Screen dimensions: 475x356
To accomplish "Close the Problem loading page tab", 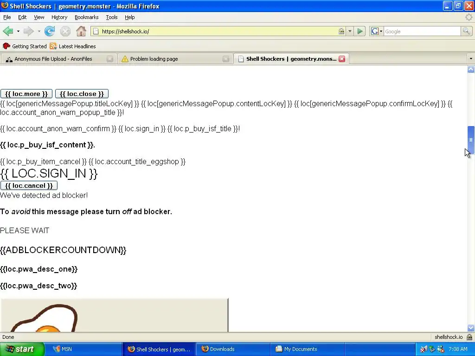I will point(226,59).
